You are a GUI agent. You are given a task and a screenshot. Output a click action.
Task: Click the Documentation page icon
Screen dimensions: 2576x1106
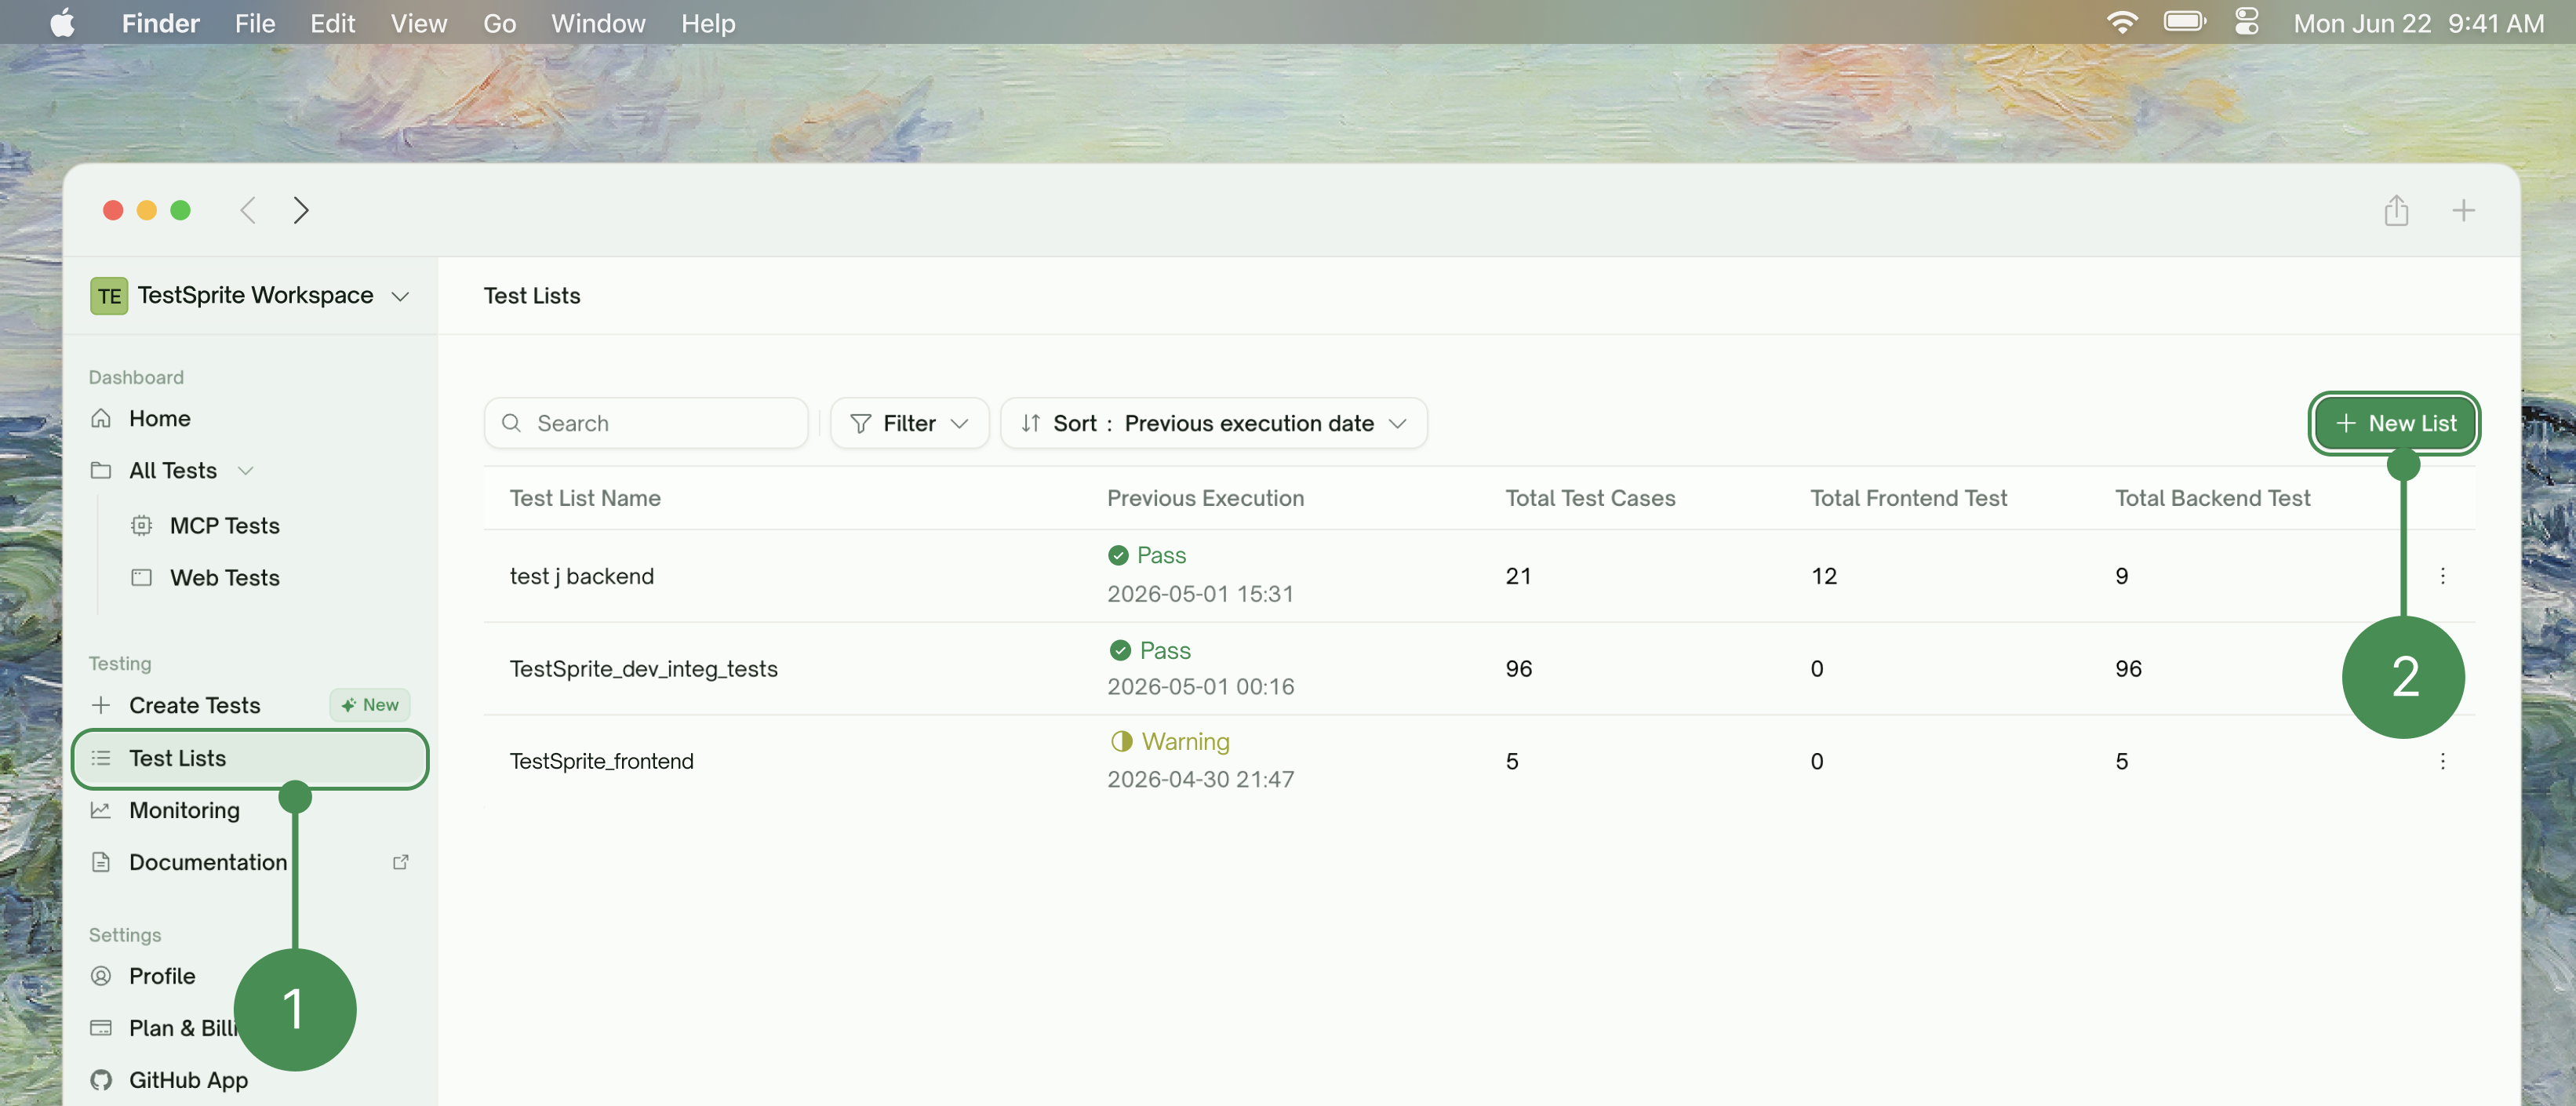point(101,862)
